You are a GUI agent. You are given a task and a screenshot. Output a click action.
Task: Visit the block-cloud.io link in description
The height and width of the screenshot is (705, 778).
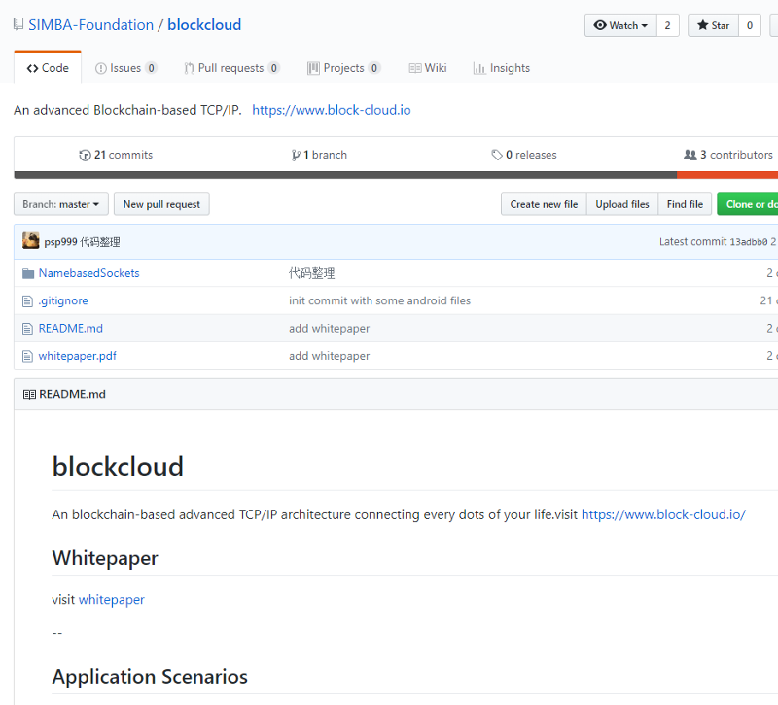coord(332,110)
